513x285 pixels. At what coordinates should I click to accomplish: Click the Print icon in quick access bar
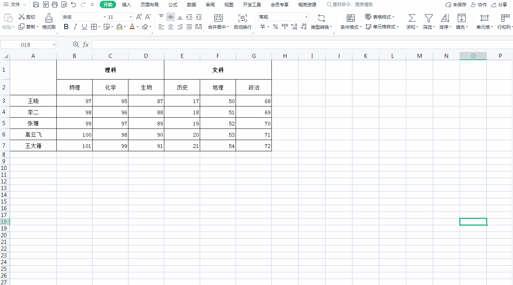[55, 5]
